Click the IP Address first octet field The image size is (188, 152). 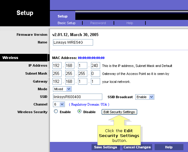point(57,65)
